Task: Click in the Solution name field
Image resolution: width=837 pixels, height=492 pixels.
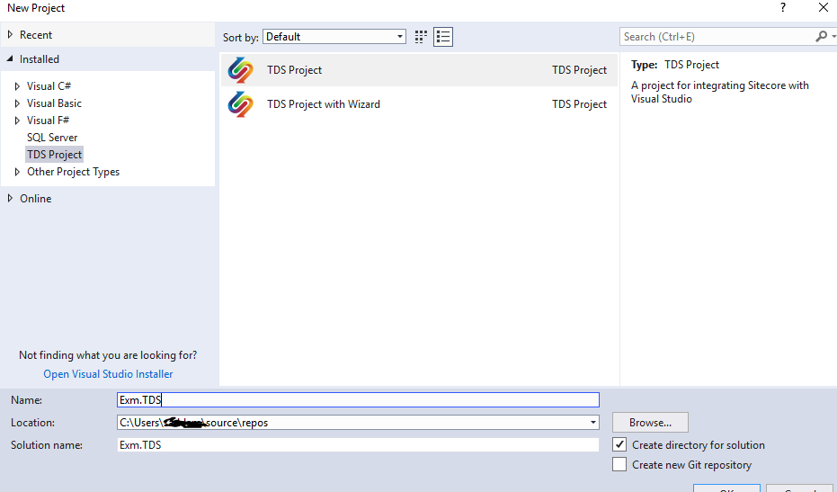Action: (358, 445)
